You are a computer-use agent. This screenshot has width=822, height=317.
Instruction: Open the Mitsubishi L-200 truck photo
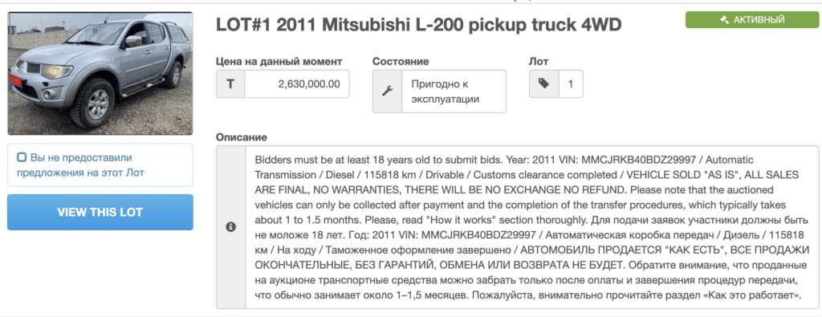click(100, 73)
